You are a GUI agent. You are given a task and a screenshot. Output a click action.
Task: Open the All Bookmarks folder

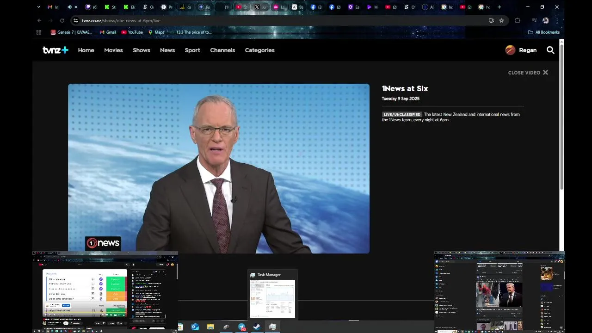coord(544,32)
